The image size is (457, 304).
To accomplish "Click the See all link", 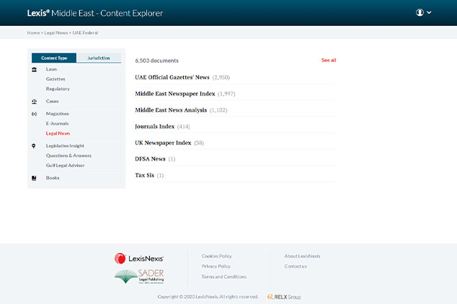I will pos(329,61).
